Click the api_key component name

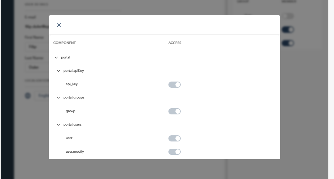click(72, 84)
